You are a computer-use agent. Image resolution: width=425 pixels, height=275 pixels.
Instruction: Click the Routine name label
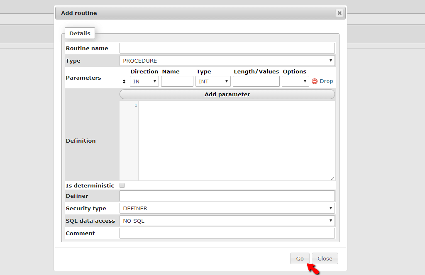point(87,48)
